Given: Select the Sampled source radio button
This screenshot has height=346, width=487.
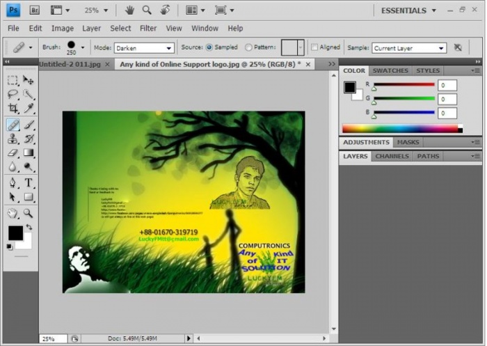Looking at the screenshot, I should point(209,47).
